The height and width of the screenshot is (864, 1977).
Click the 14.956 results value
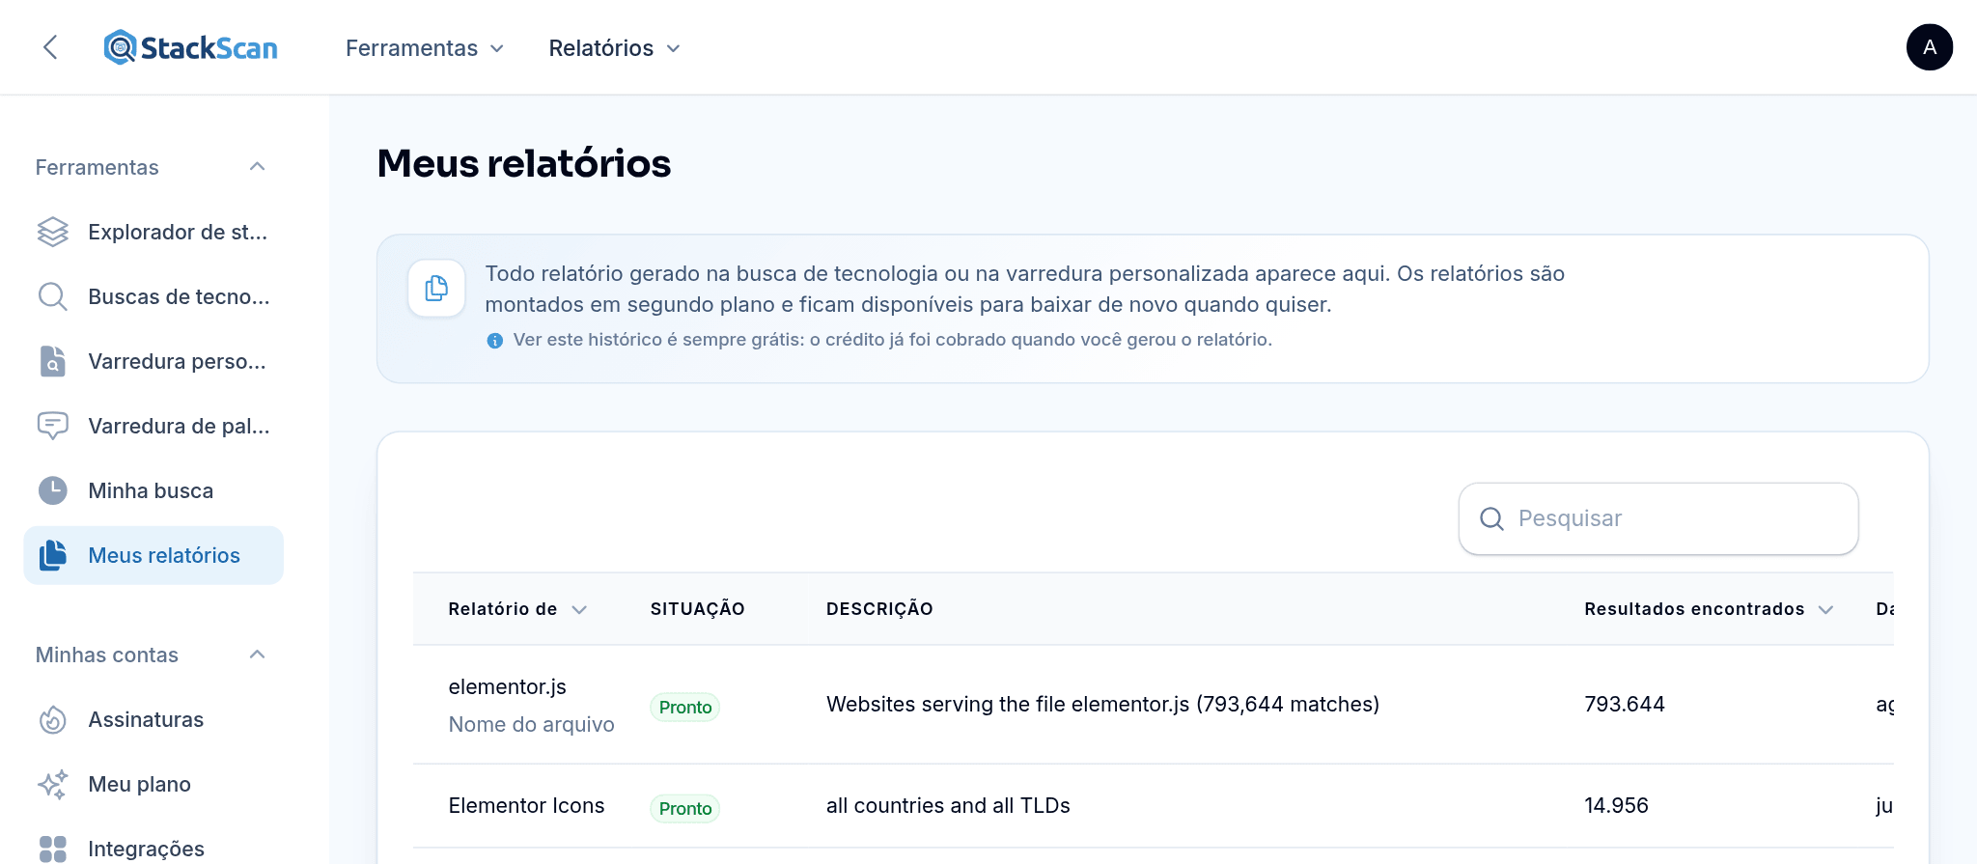point(1616,806)
